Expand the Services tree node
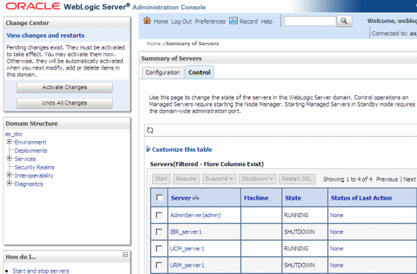 9,159
